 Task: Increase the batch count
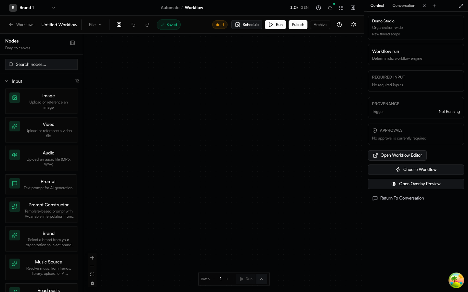227,279
